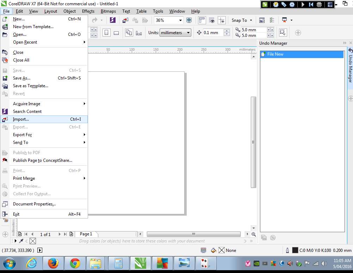Screen dimensions: 353x273
Task: Click the treat-as-filled bounding box icon
Action: click(282, 33)
